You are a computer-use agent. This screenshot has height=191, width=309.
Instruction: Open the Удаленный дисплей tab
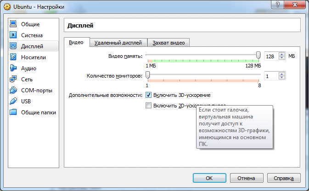point(118,43)
